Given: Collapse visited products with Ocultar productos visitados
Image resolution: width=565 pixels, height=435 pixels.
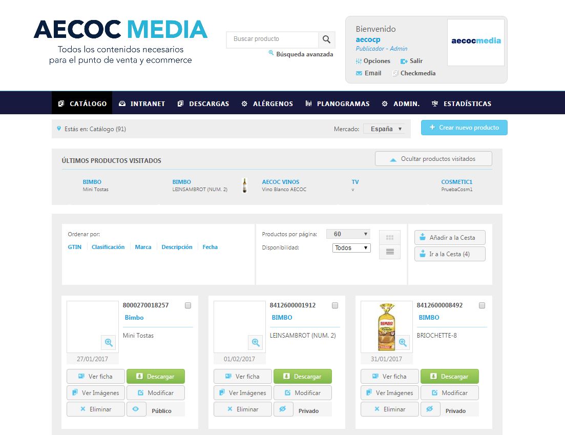Looking at the screenshot, I should (433, 158).
